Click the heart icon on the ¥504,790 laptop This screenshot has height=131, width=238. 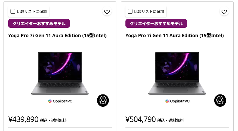224,12
